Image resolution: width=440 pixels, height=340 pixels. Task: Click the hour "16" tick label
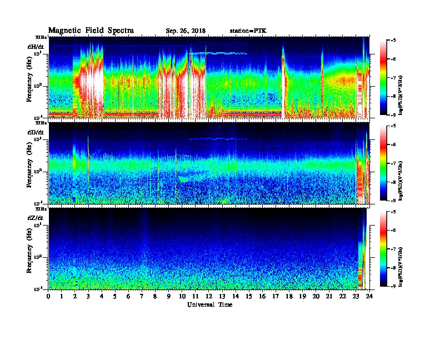point(262,296)
